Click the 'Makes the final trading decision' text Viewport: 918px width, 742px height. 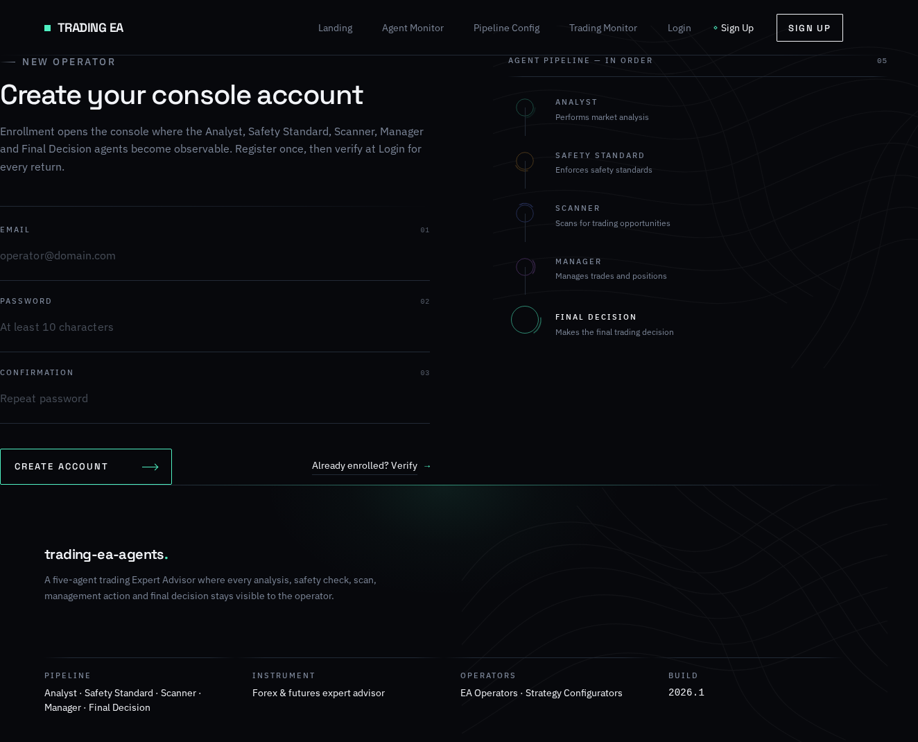pos(614,332)
